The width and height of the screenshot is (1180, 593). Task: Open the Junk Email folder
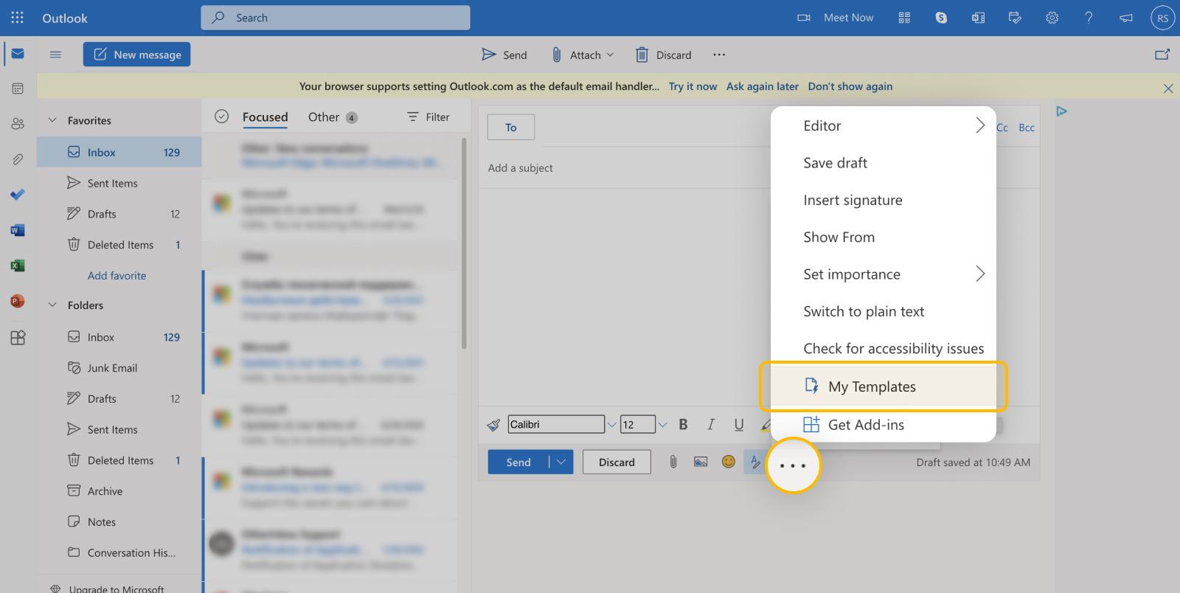coord(112,368)
